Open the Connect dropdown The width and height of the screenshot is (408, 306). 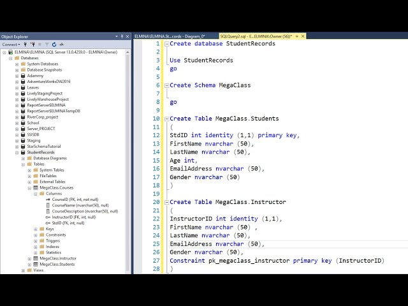(11, 45)
